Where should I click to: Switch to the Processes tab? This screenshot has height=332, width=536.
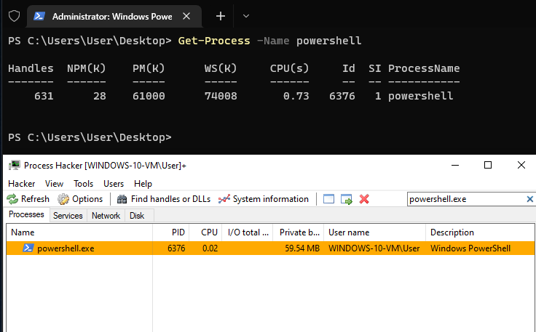[x=26, y=215]
